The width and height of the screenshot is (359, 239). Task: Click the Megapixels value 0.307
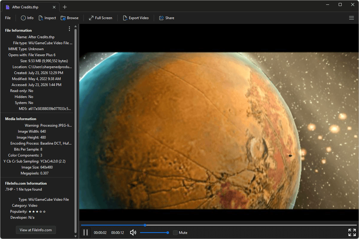44,173
